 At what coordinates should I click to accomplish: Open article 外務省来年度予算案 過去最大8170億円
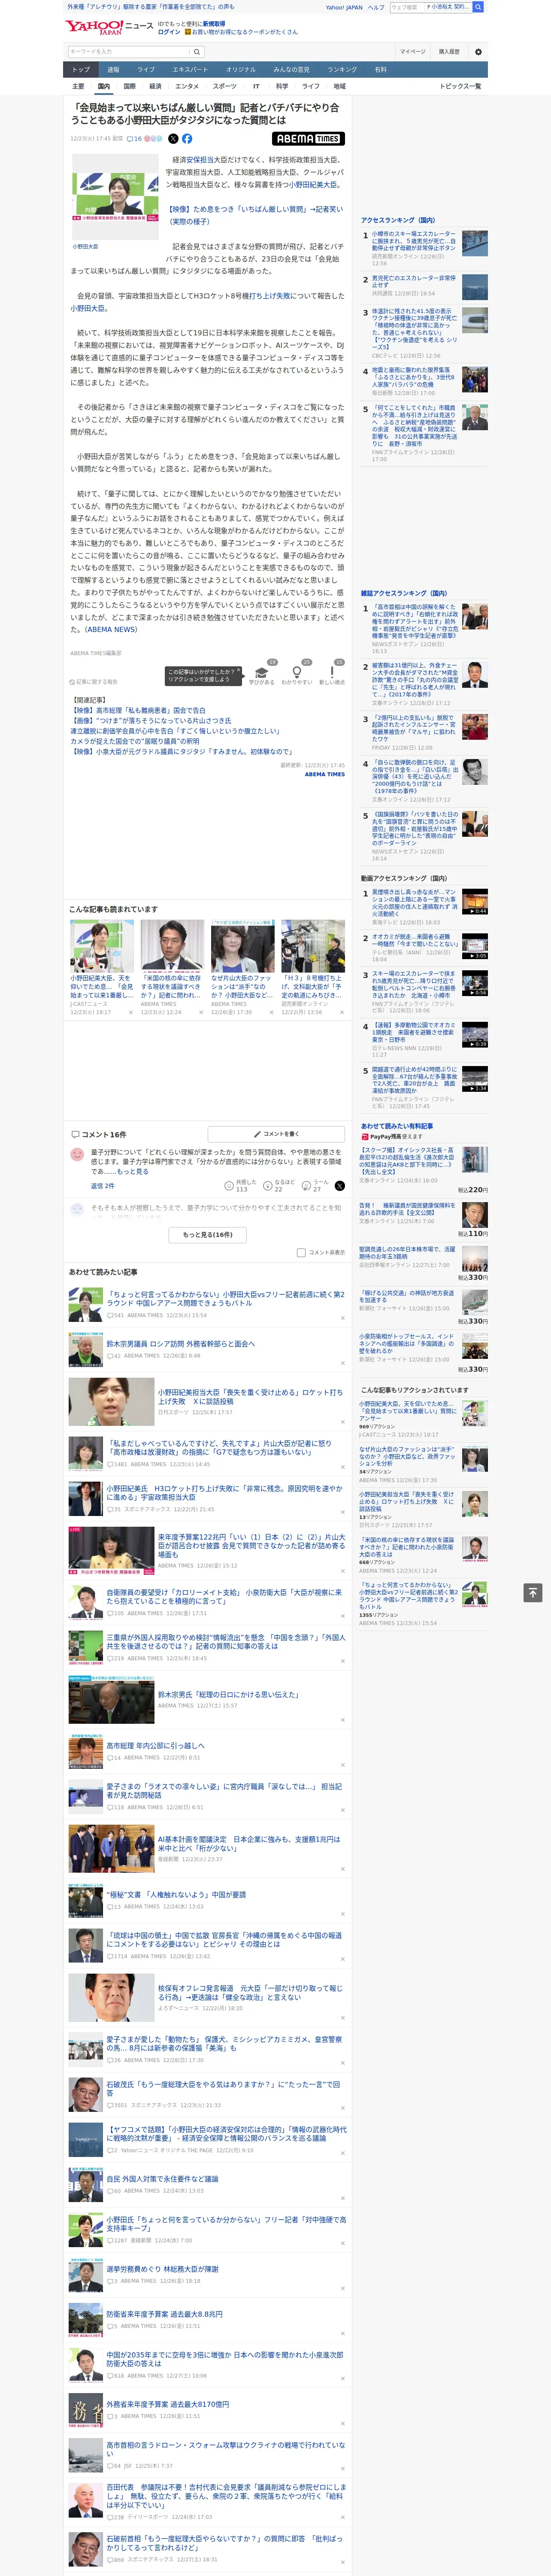pos(168,2404)
